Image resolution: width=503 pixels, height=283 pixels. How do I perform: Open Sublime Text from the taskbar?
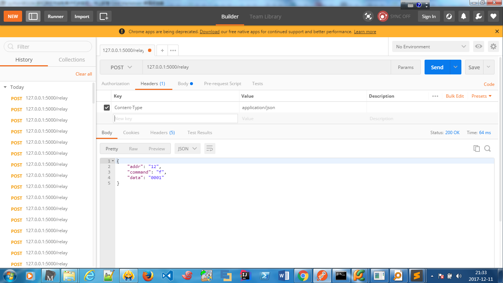click(417, 275)
